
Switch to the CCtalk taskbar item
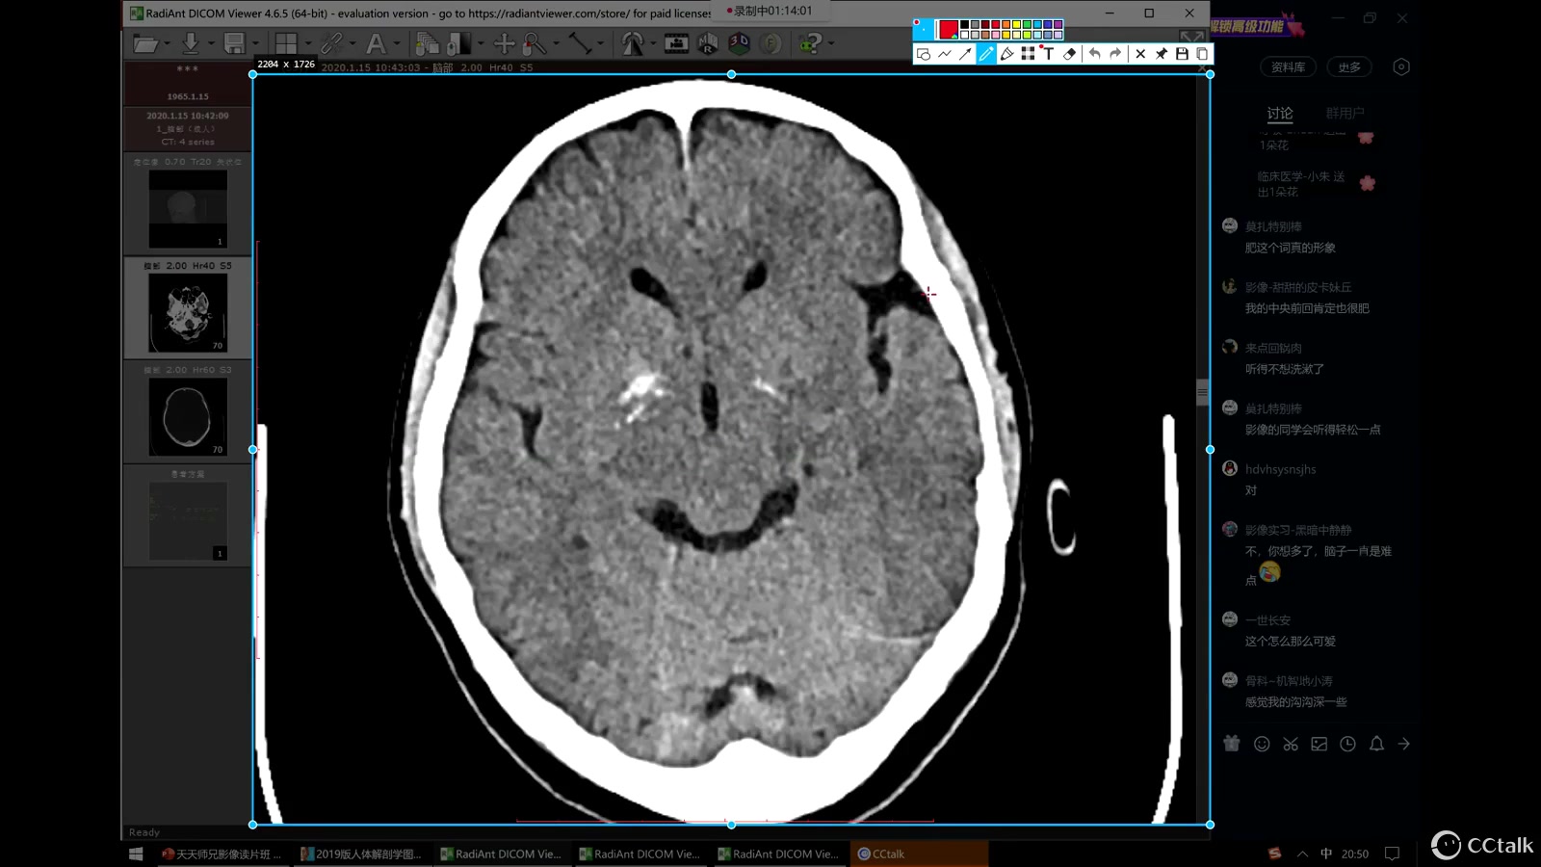coord(919,854)
